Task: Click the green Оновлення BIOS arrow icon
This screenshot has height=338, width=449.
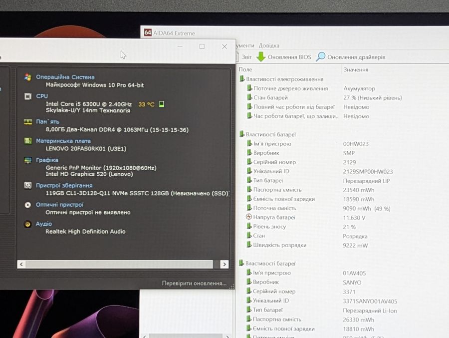Action: [261, 57]
